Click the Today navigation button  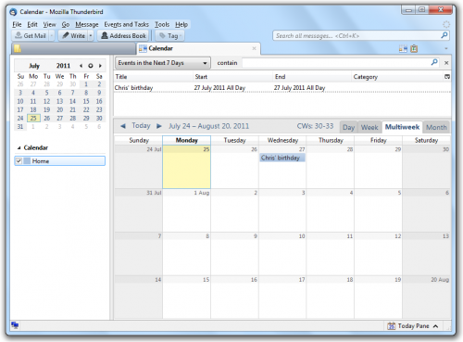click(x=141, y=125)
